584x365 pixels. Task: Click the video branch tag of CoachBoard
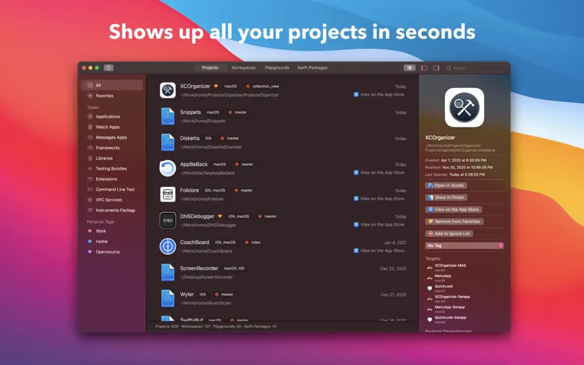(253, 243)
